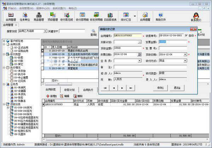
Task: Open 商品管理 toolbar icon
Action: tap(39, 17)
